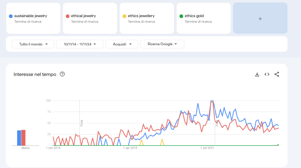
Task: Edit the sustainable jewelry search term
Action: 31,16
